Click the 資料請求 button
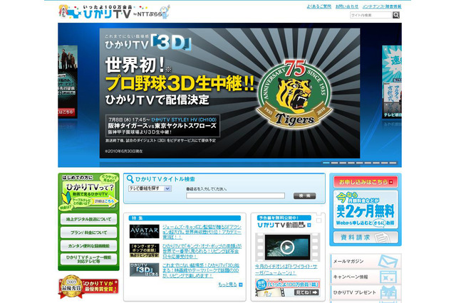The image size is (456, 303). pyautogui.click(x=366, y=238)
